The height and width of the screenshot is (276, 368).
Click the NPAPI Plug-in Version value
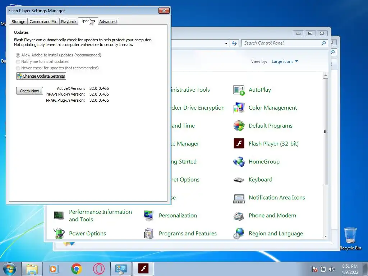(x=99, y=95)
